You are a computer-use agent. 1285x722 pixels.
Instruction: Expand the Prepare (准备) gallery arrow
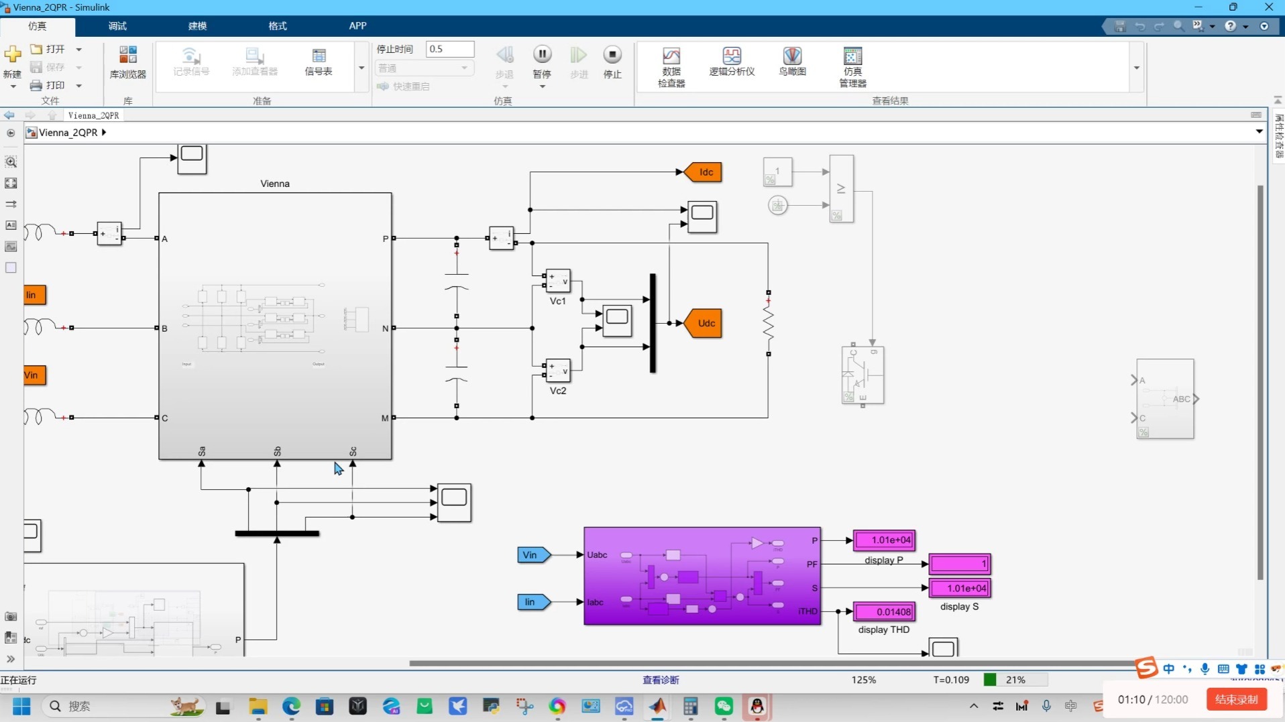[x=361, y=68]
